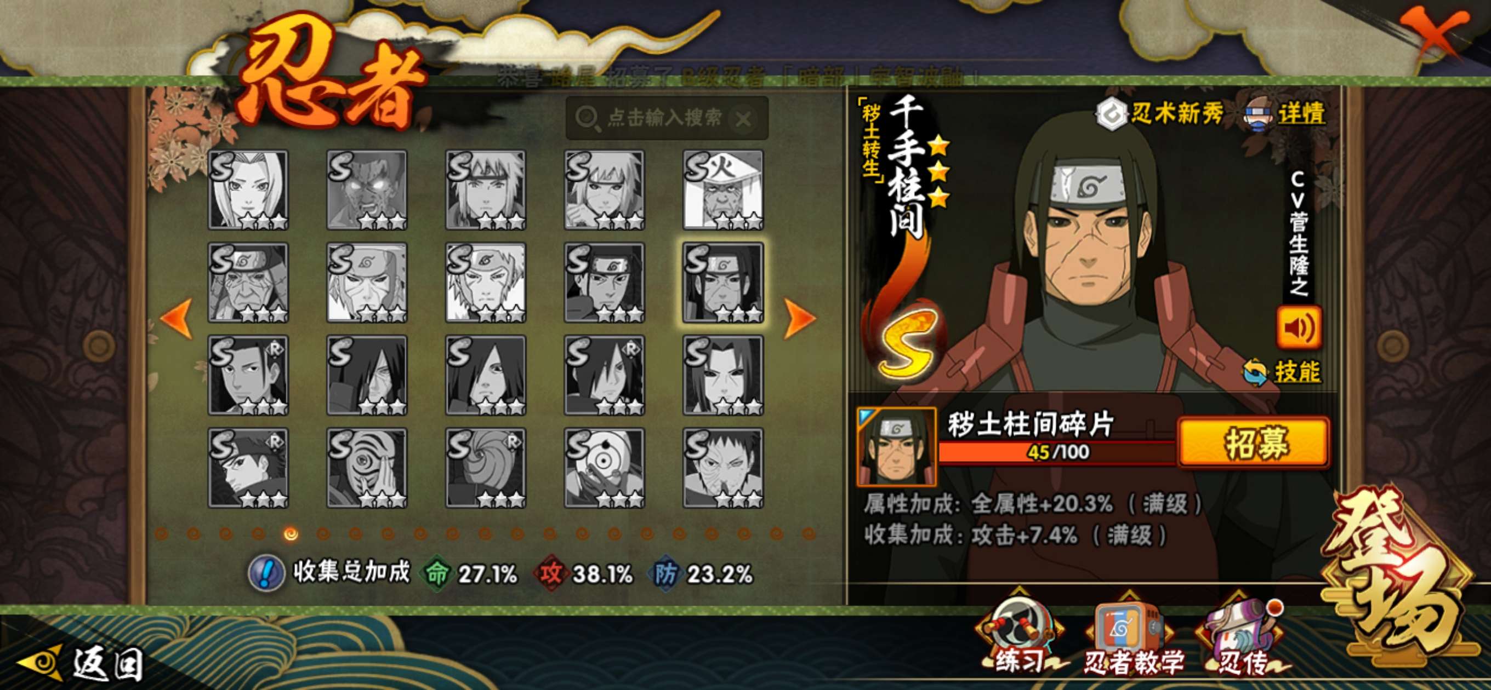Click the ninja search input field
Screen dimensions: 1491x690
click(667, 119)
